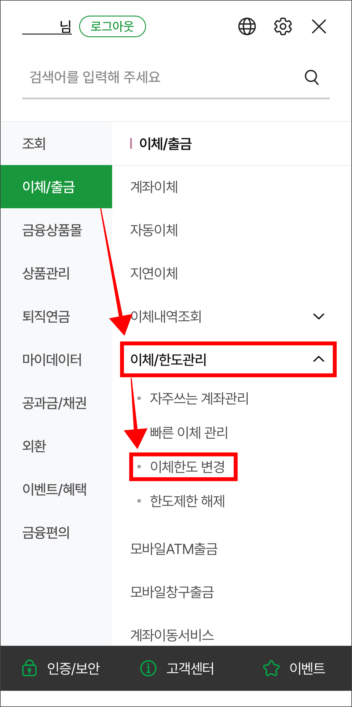Open 인증/보안 lock icon

(29, 668)
